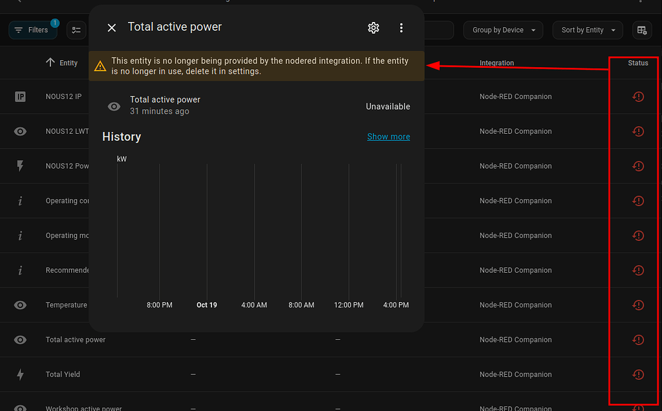The image size is (662, 411).
Task: Click the selection mode icon beside Filters
Action: (76, 30)
